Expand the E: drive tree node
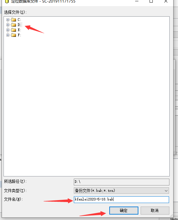 [8, 30]
